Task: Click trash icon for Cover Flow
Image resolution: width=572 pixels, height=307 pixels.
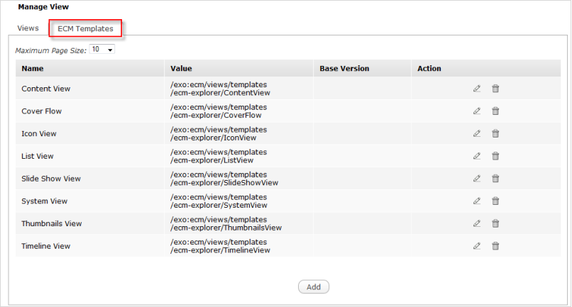Action: click(495, 111)
